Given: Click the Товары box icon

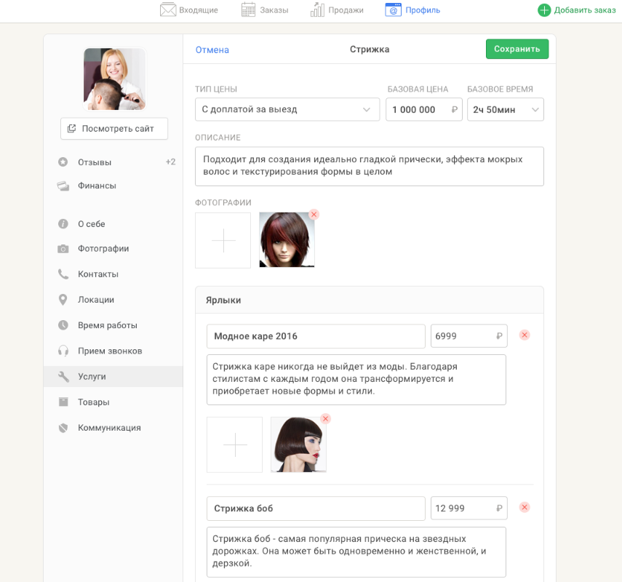Looking at the screenshot, I should point(63,402).
